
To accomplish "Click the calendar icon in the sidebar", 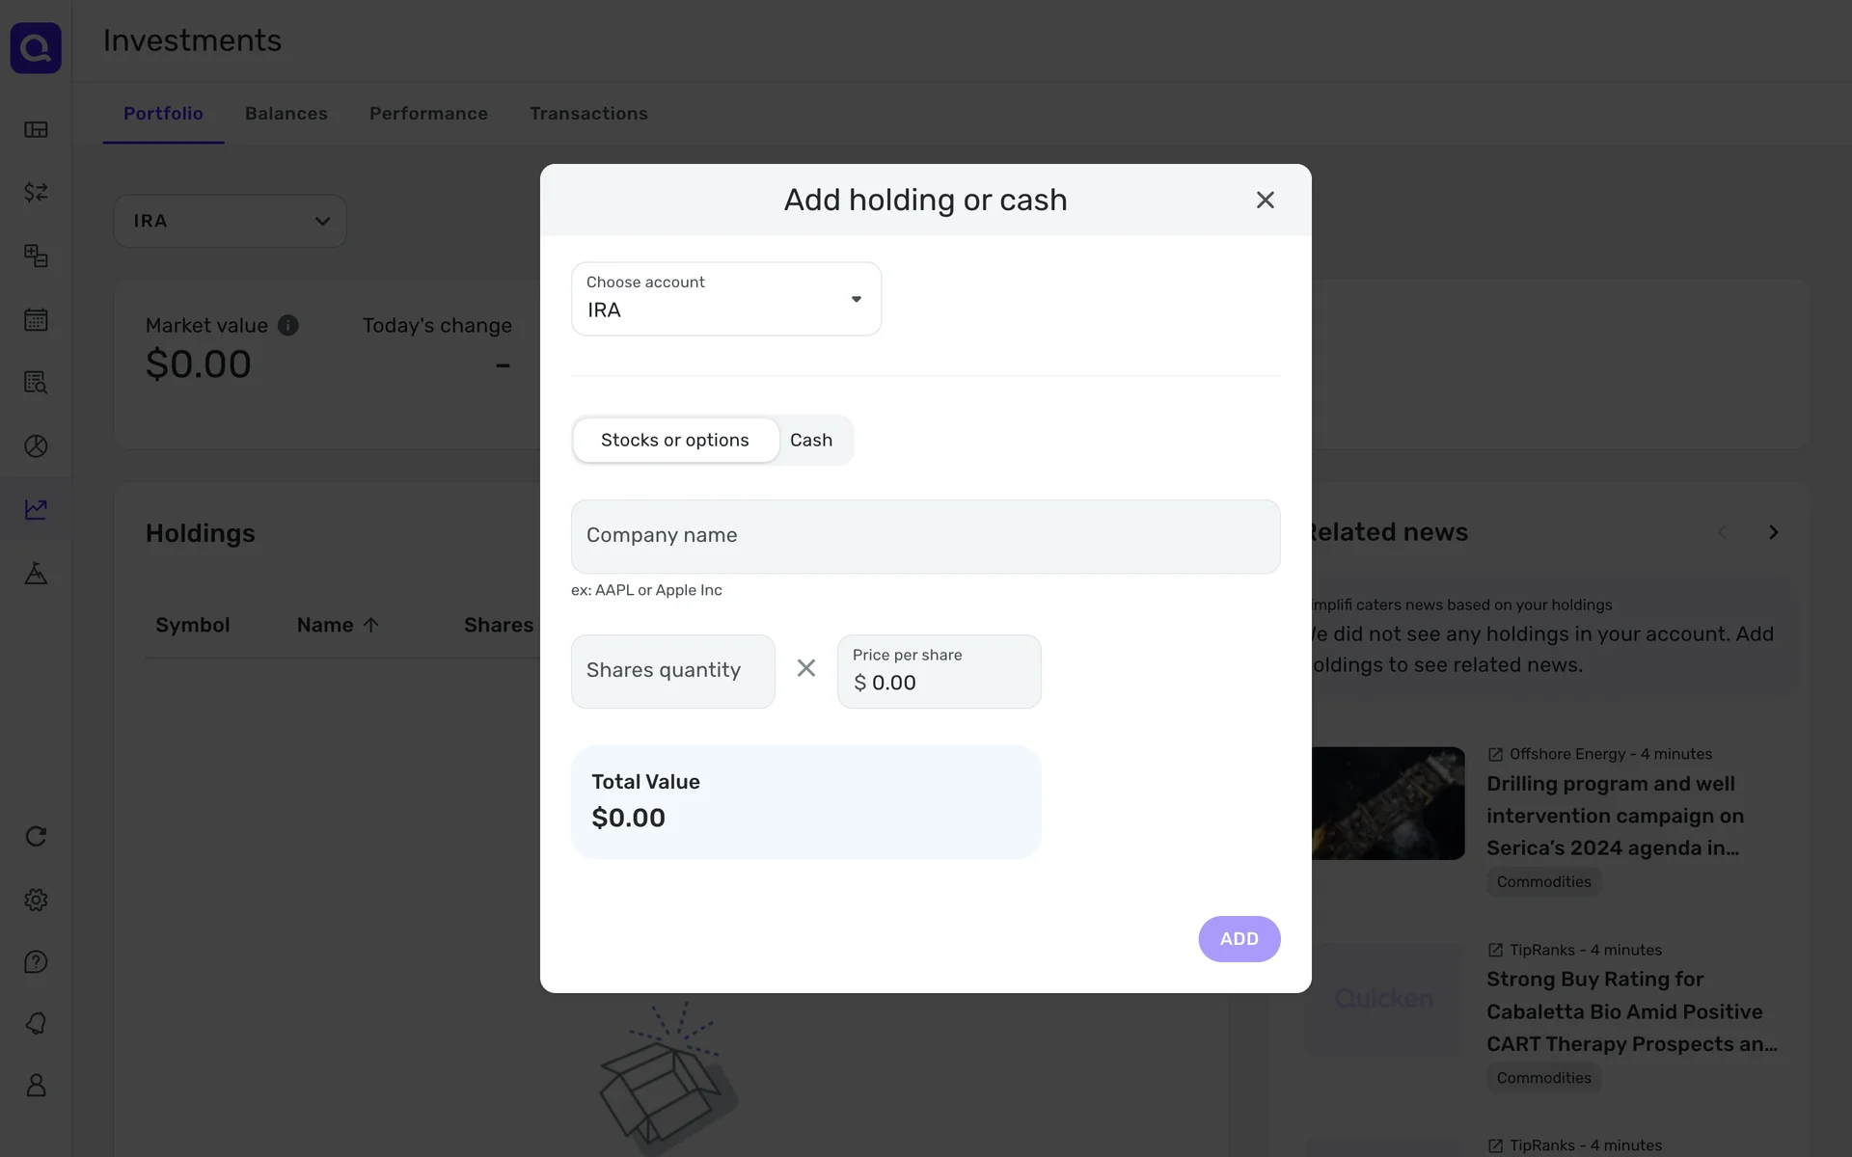I will (x=36, y=319).
